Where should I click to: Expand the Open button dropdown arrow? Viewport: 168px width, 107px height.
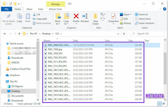tap(131, 15)
